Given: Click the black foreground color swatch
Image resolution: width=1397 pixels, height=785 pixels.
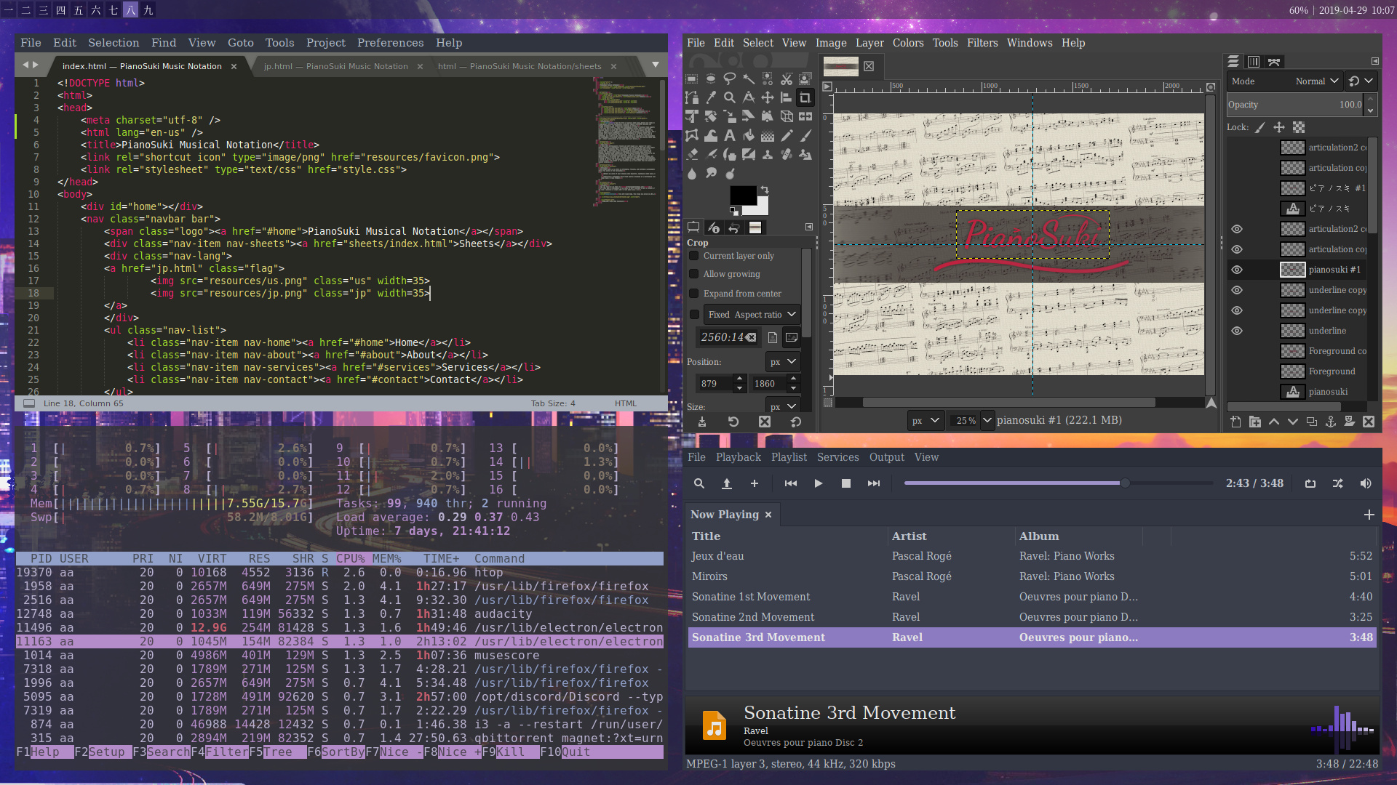Looking at the screenshot, I should [x=743, y=195].
